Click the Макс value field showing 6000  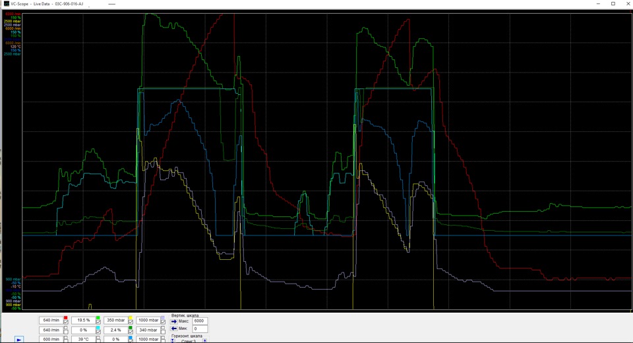[x=200, y=321]
